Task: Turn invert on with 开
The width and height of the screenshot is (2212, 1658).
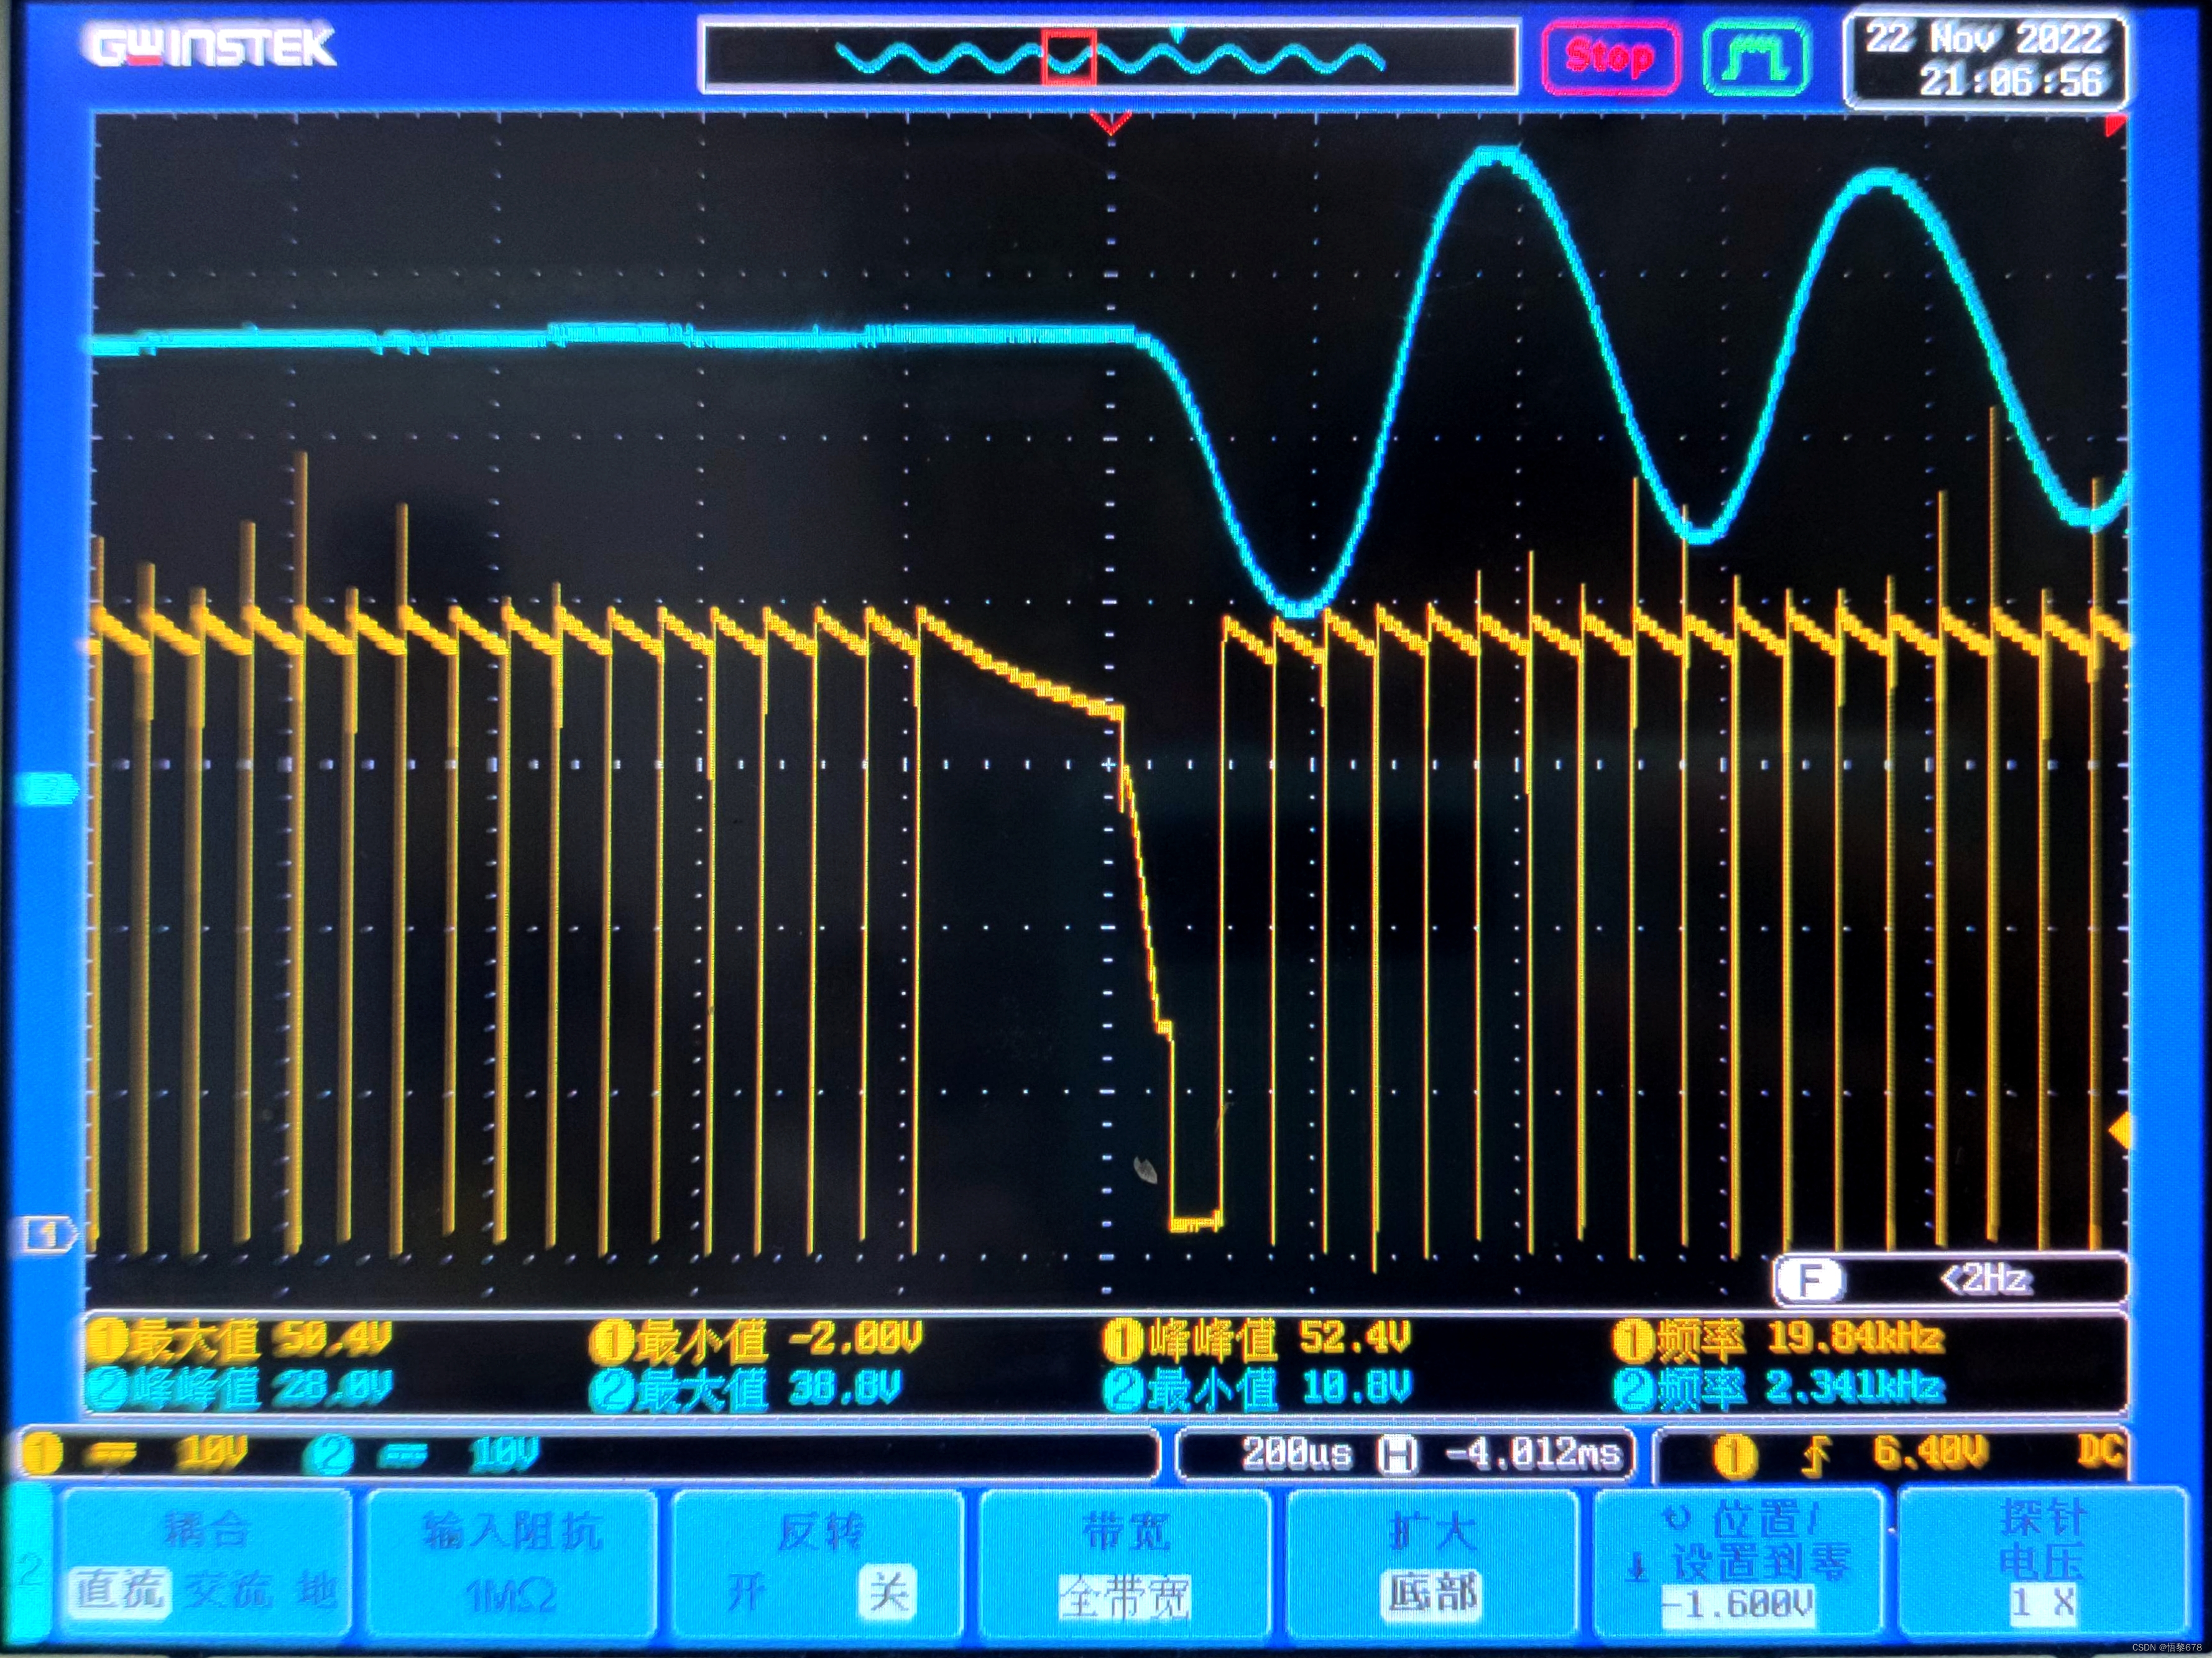Action: [x=746, y=1593]
